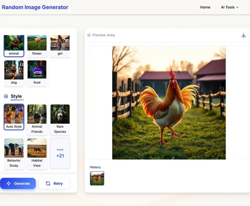Click the Generate button

pyautogui.click(x=18, y=183)
